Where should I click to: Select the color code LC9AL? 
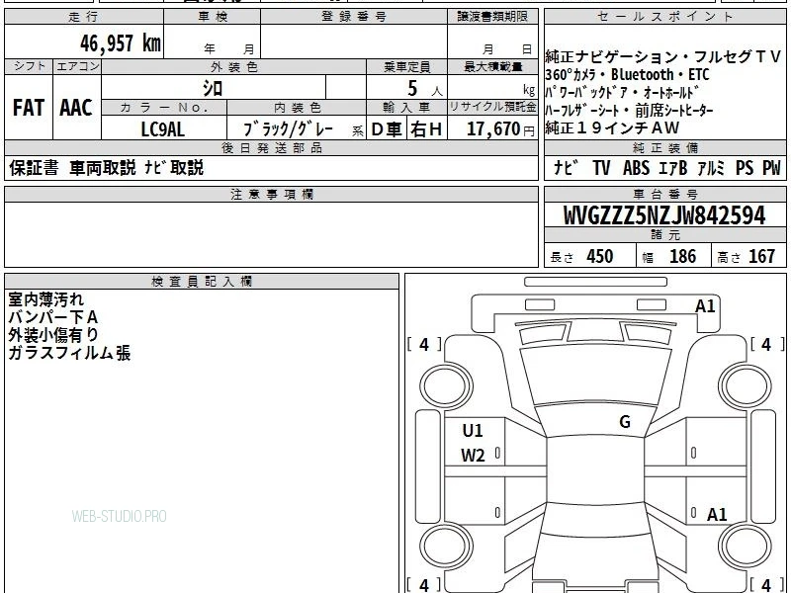click(162, 129)
